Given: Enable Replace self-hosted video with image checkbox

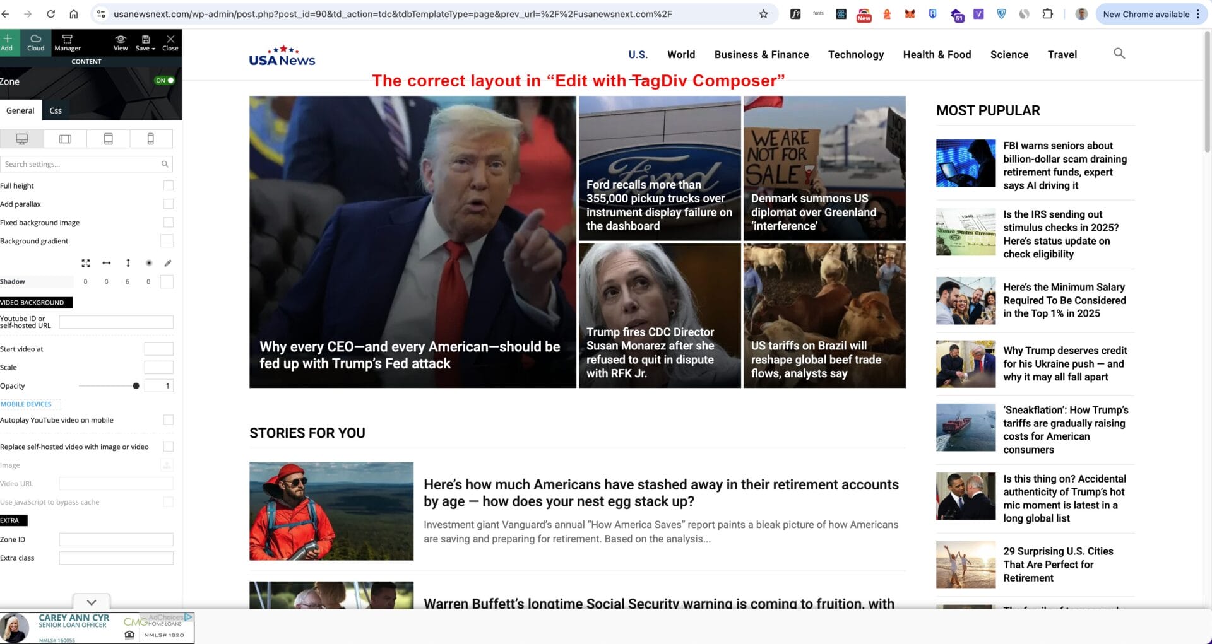Looking at the screenshot, I should (x=168, y=447).
